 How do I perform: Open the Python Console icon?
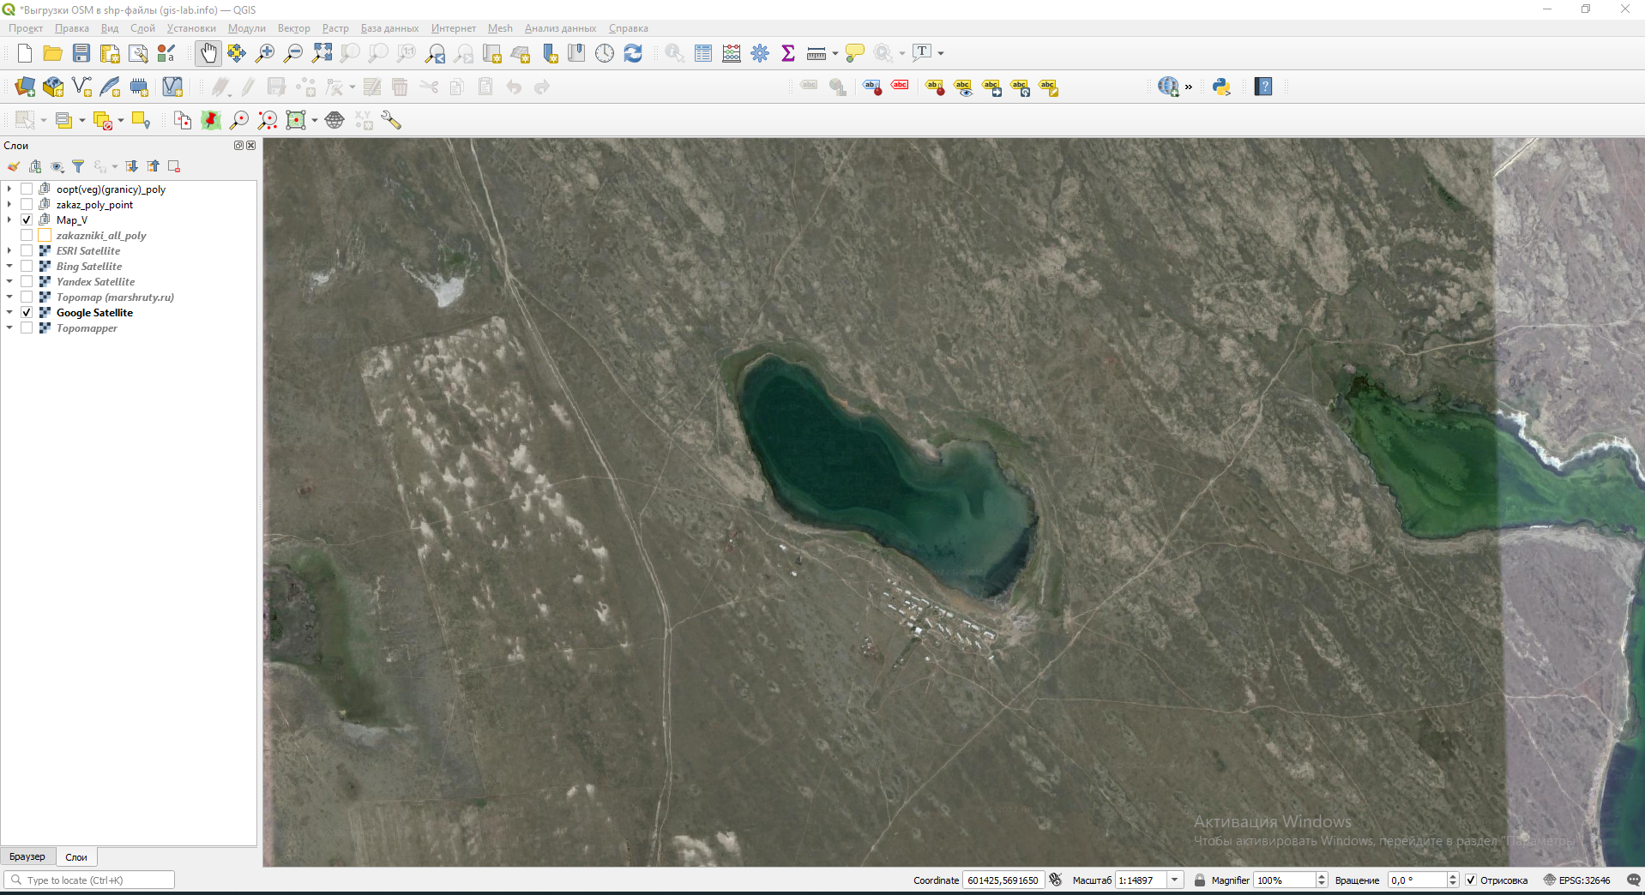[x=1221, y=87]
